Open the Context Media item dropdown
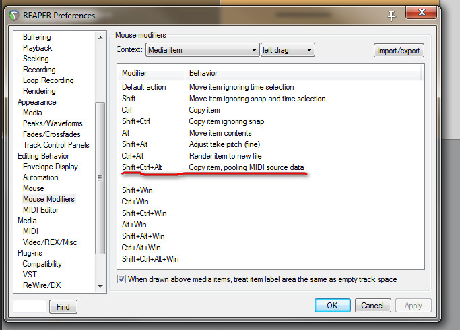 point(203,50)
